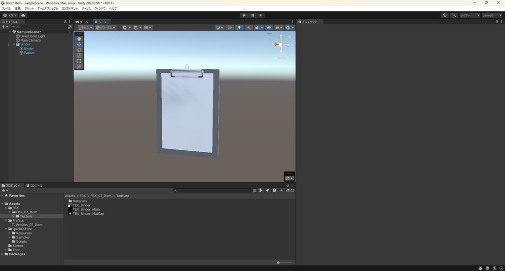Click the hierarchy search-by-type icon
This screenshot has width=505, height=271.
coord(70,27)
